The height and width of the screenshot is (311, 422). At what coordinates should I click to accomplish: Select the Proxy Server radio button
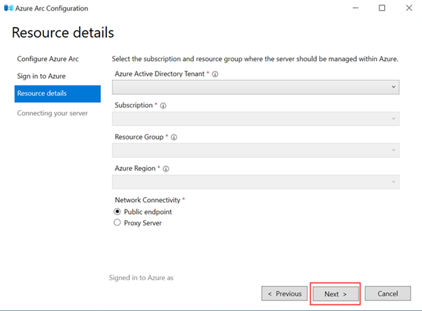tap(118, 223)
